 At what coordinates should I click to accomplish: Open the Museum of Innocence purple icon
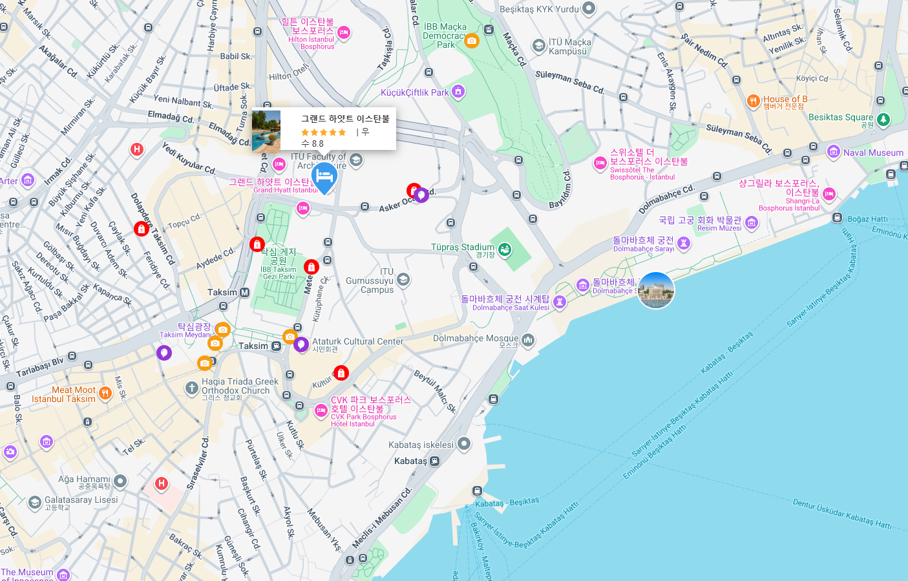(x=63, y=575)
